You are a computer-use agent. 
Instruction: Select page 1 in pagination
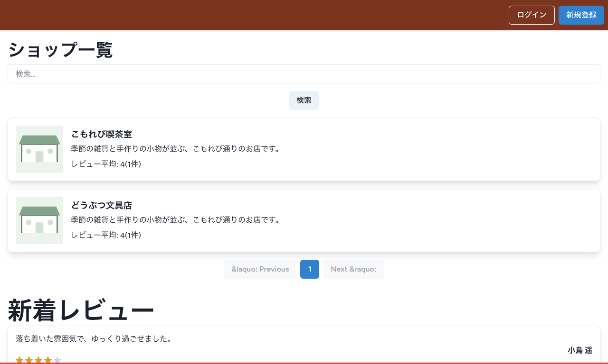pyautogui.click(x=310, y=269)
